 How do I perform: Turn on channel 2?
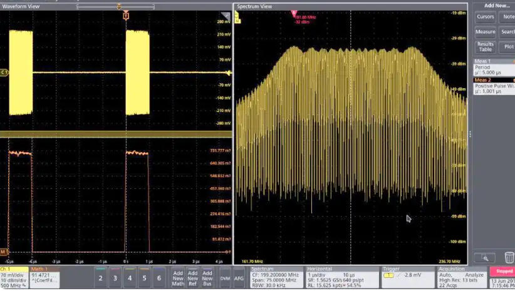(x=100, y=277)
